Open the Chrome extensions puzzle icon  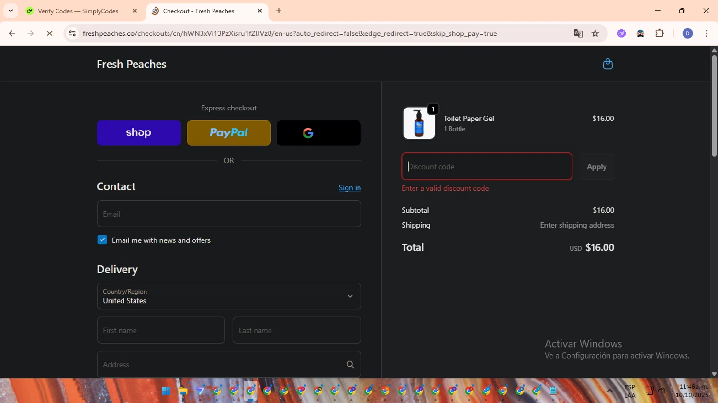pyautogui.click(x=660, y=33)
